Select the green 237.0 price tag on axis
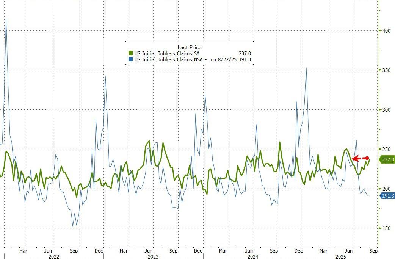 click(387, 160)
